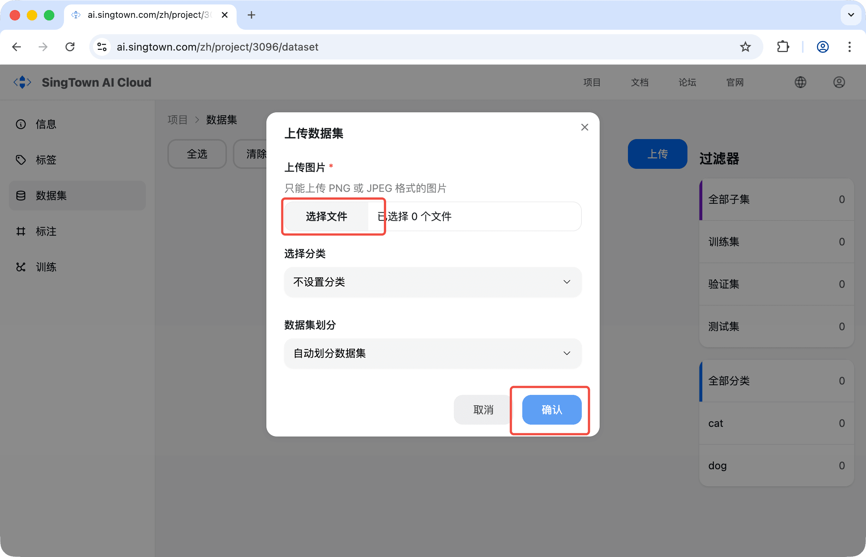Open Chrome profile icon
Screen dimensions: 866x557
pos(822,47)
